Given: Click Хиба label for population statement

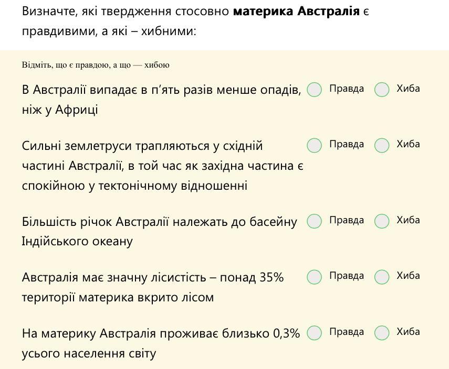Looking at the screenshot, I should click(408, 332).
